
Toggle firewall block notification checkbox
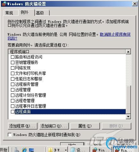[x=10, y=135]
